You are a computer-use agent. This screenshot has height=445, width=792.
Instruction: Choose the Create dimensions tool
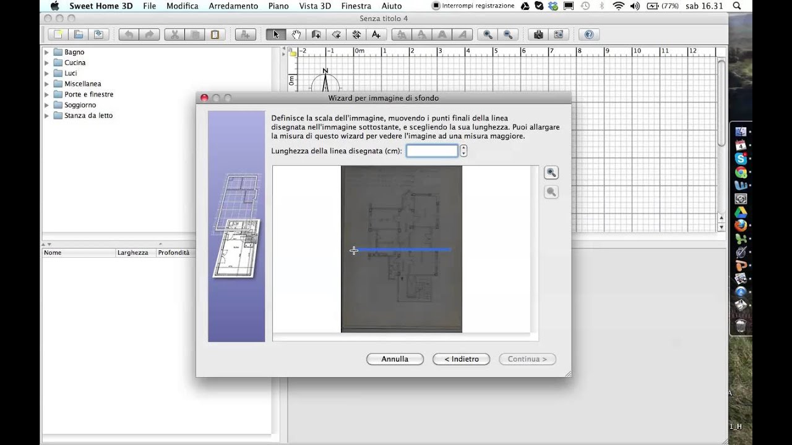click(x=356, y=35)
